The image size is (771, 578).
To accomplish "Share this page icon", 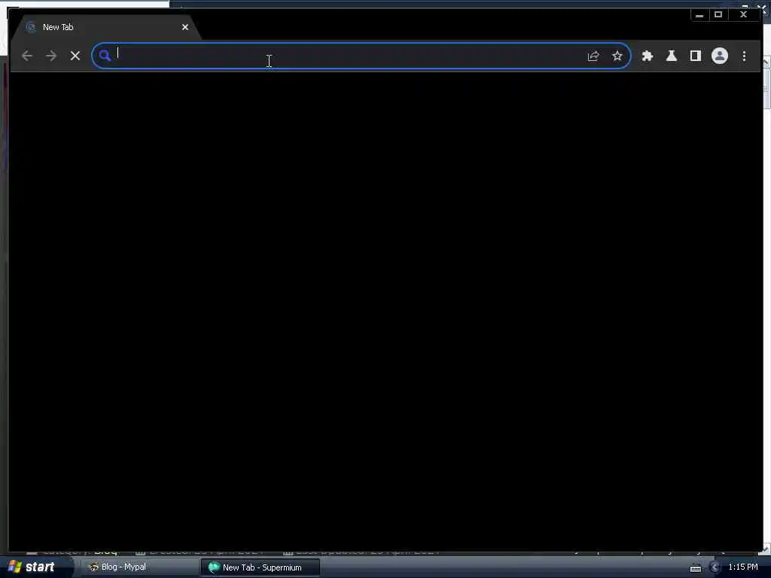I will coord(593,56).
